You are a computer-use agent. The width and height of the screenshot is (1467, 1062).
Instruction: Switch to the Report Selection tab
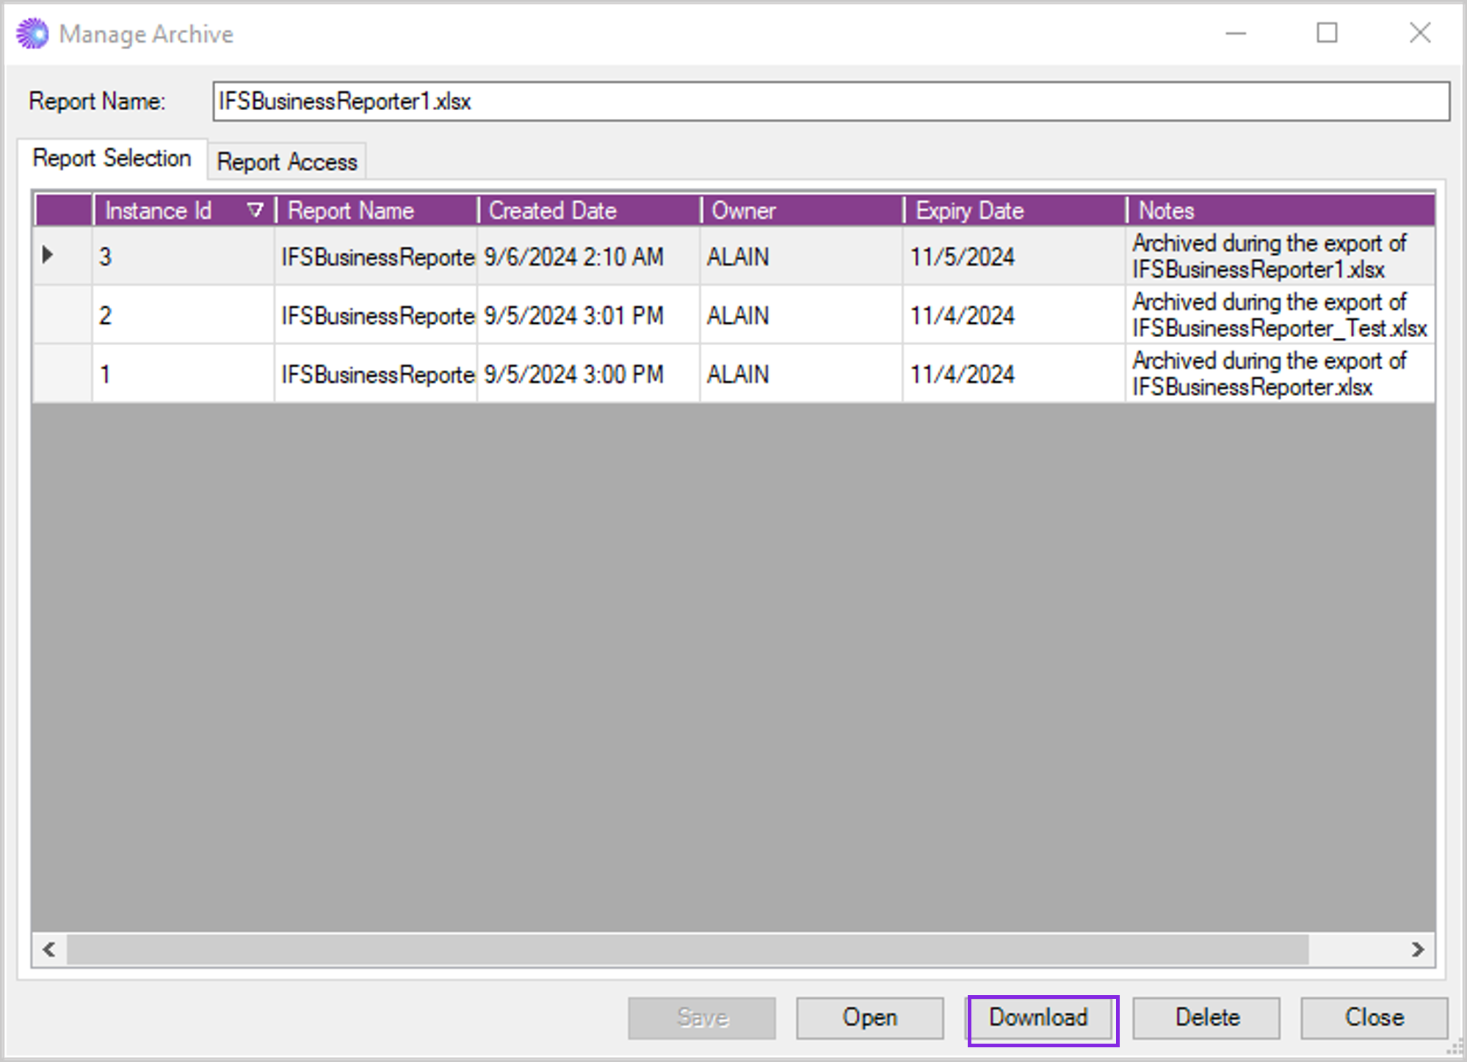tap(112, 157)
